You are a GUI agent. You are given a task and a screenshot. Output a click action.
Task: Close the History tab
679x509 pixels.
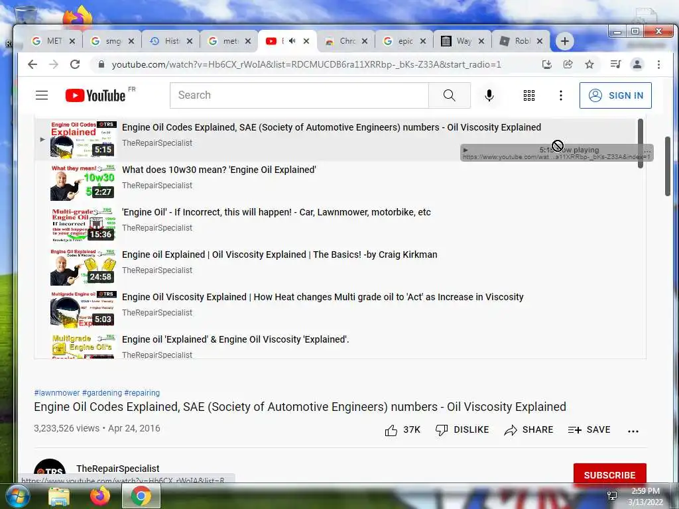tap(189, 41)
